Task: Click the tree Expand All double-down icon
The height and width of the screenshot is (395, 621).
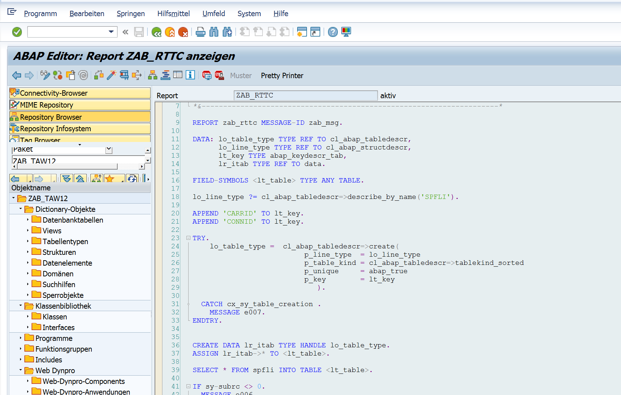Action: [x=67, y=179]
